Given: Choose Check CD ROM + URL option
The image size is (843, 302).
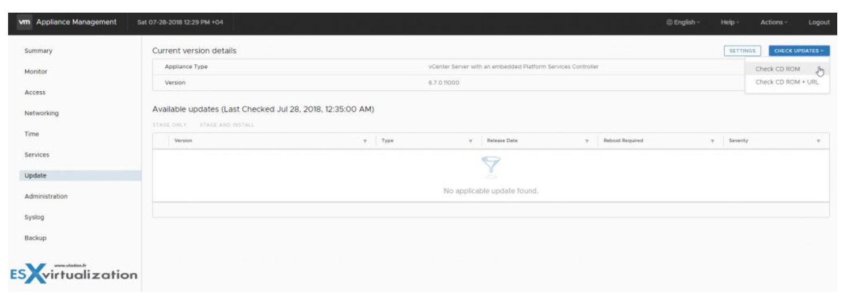Looking at the screenshot, I should 787,82.
